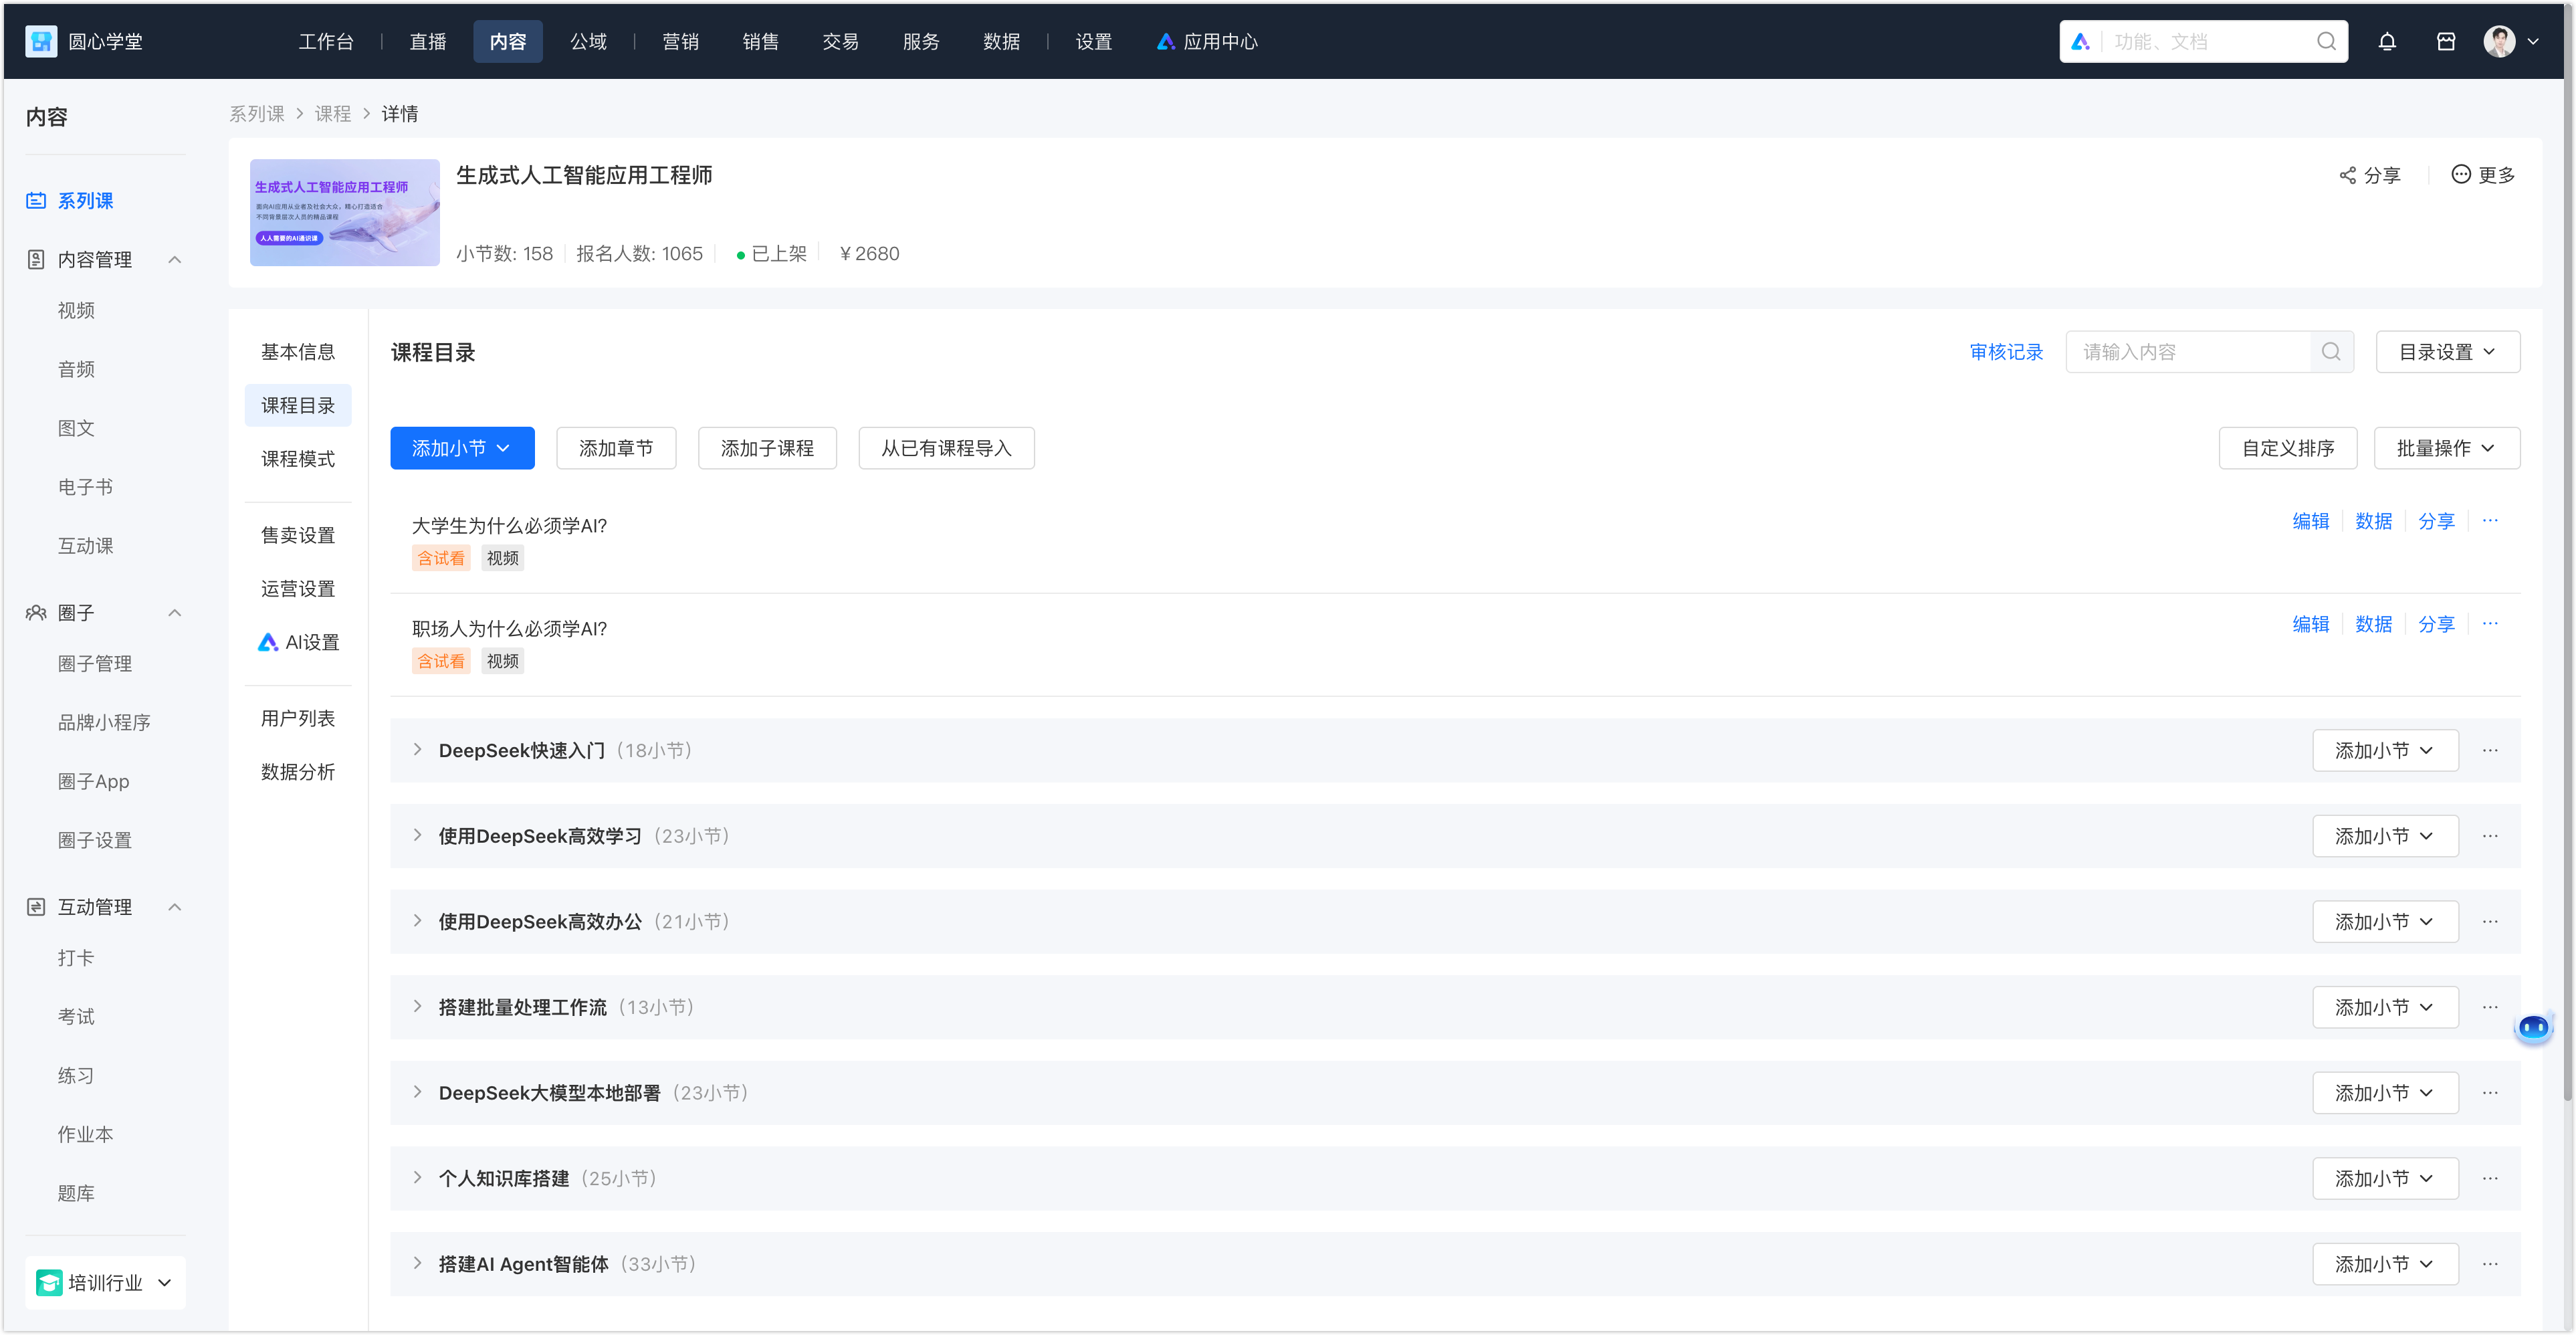Viewport: 2576px width, 1335px height.
Task: Switch to 营销 in top navigation
Action: tap(680, 42)
